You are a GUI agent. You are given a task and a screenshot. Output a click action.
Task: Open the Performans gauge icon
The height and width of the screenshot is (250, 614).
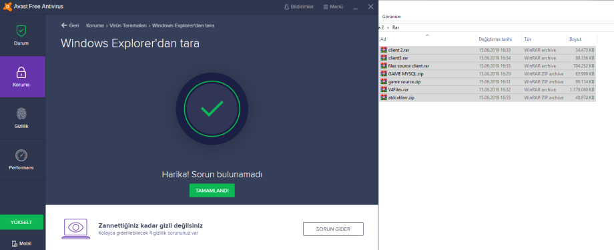[x=21, y=155]
